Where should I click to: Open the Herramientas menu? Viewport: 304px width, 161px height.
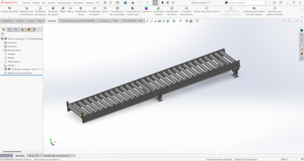pyautogui.click(x=65, y=2)
